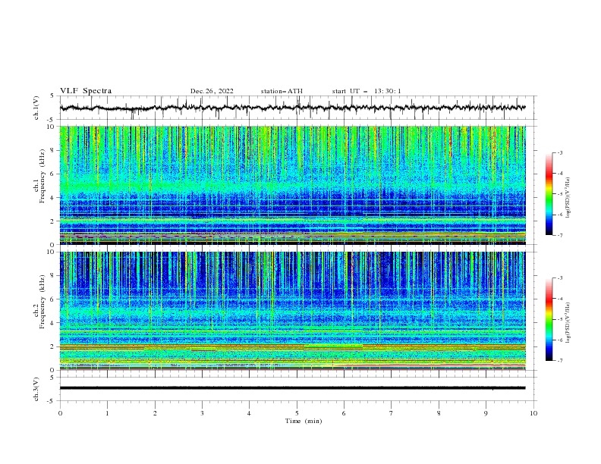Click the "3" tick label on the Time axis
The width and height of the screenshot is (601, 464).
coord(202,413)
